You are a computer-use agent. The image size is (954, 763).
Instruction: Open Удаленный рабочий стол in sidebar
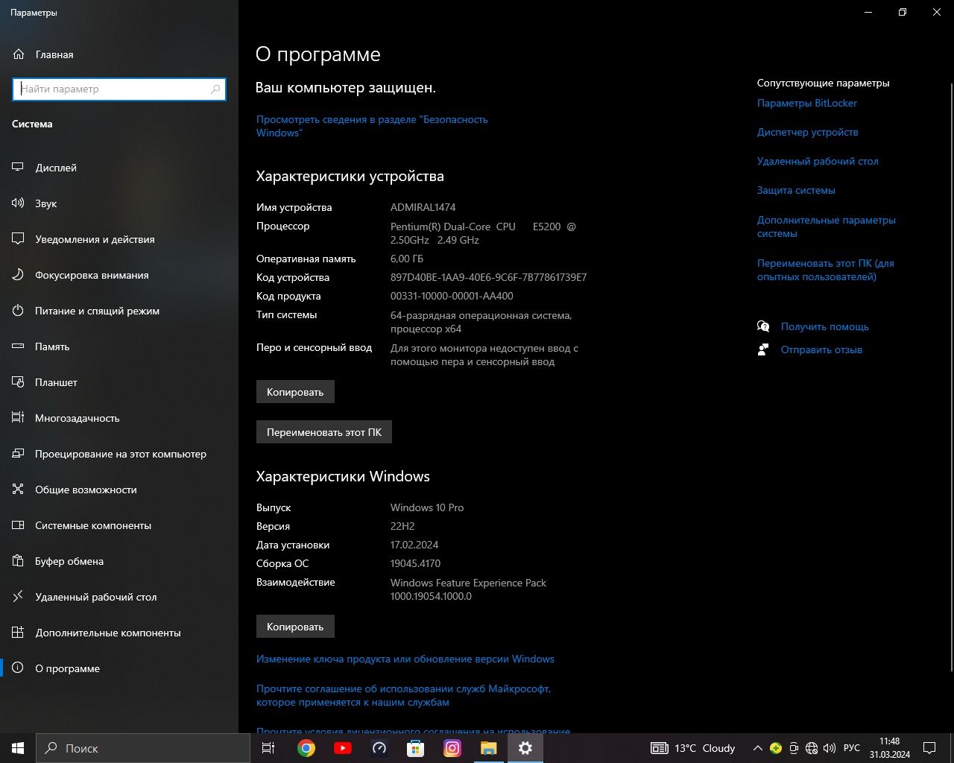point(119,597)
